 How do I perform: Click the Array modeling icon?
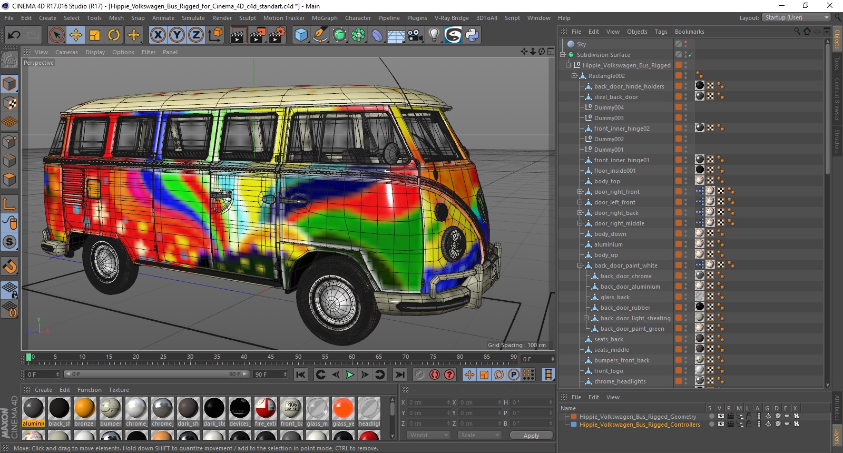point(358,35)
